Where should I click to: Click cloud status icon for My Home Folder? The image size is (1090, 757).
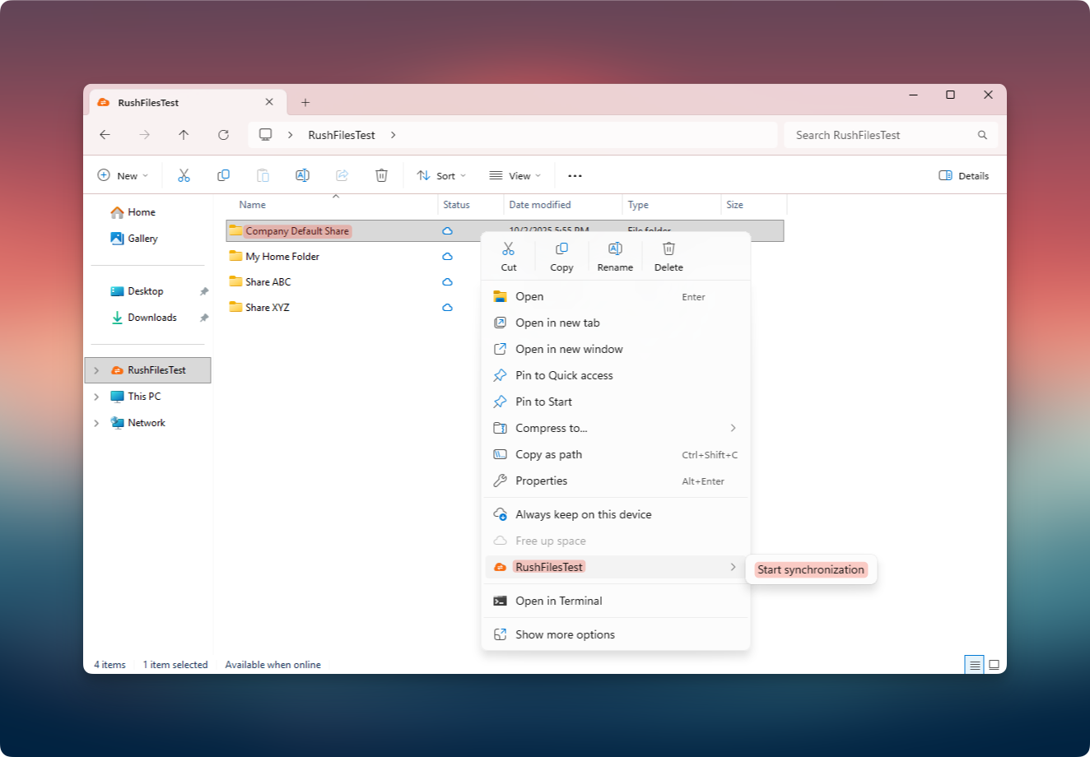click(447, 257)
